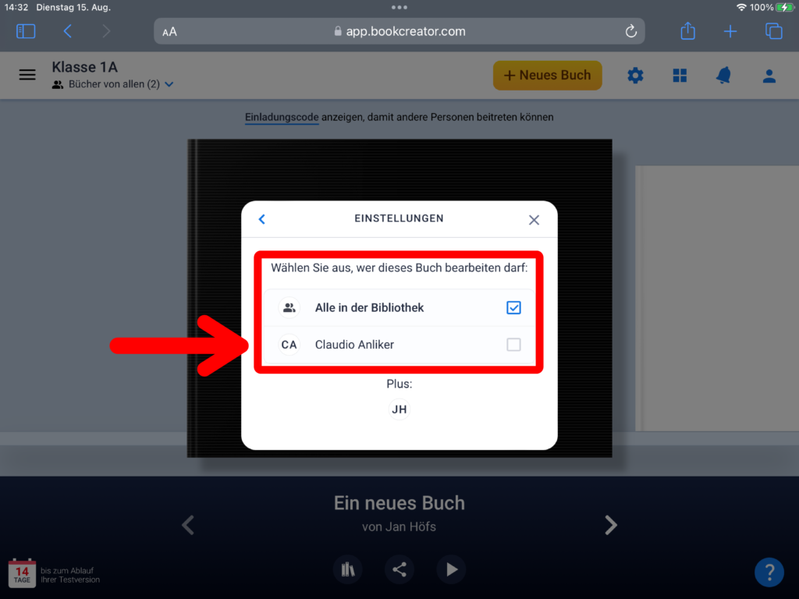The height and width of the screenshot is (599, 799).
Task: Open the notifications bell
Action: (724, 76)
